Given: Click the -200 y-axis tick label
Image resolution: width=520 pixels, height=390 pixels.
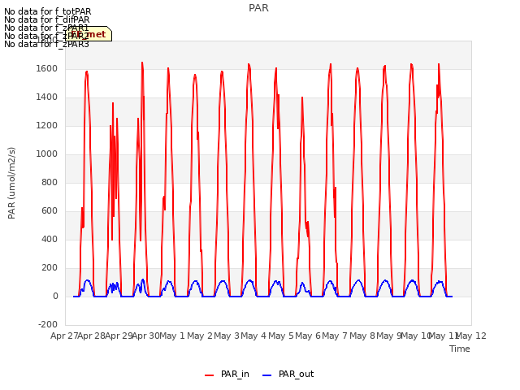Looking at the screenshot, I should [48, 324].
